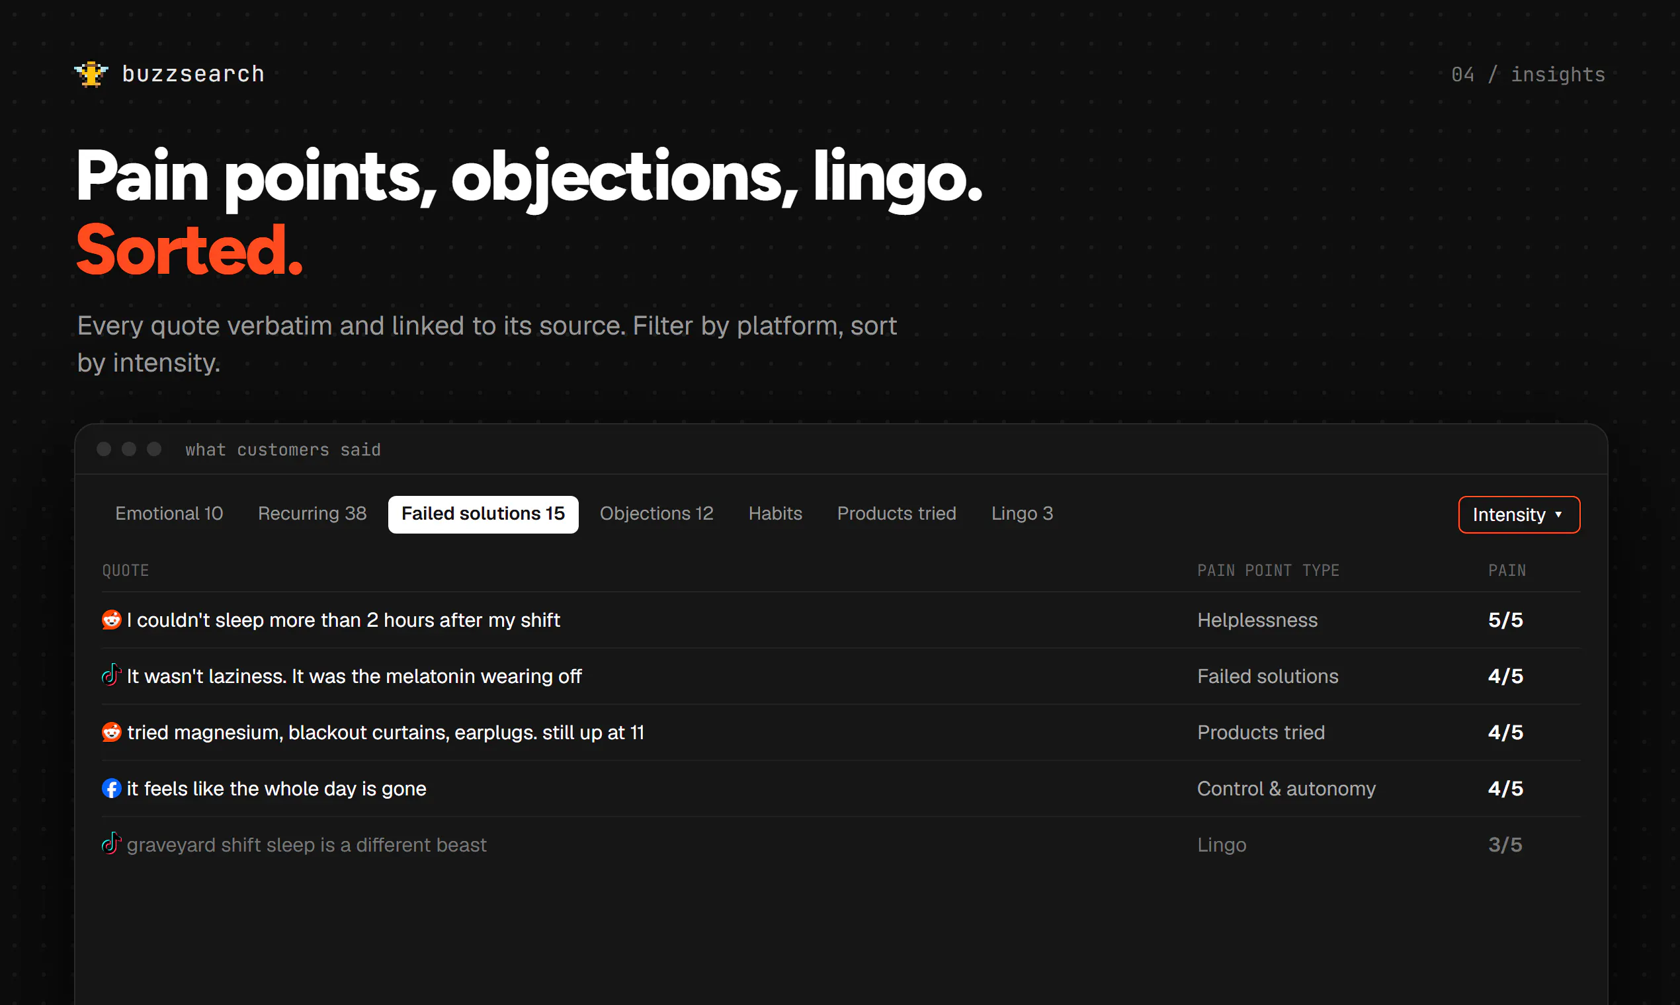Click TikTok icon beside graveyard shift quote

pos(112,843)
